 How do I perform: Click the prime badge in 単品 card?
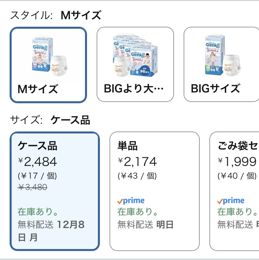click(131, 201)
